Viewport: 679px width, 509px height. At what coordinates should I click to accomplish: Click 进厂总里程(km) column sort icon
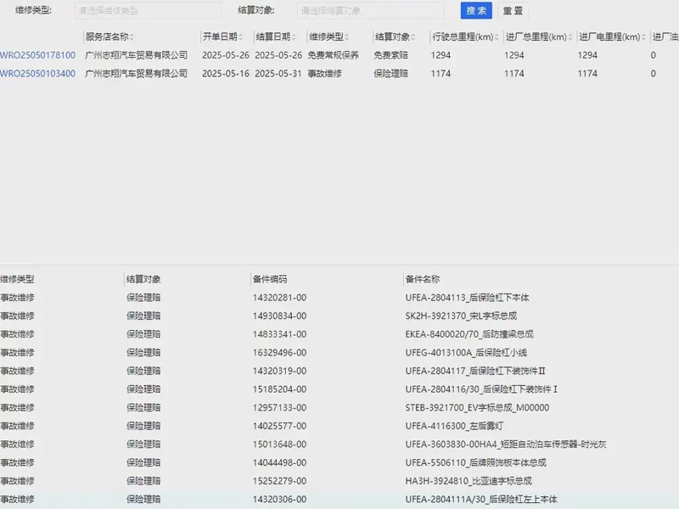click(570, 37)
